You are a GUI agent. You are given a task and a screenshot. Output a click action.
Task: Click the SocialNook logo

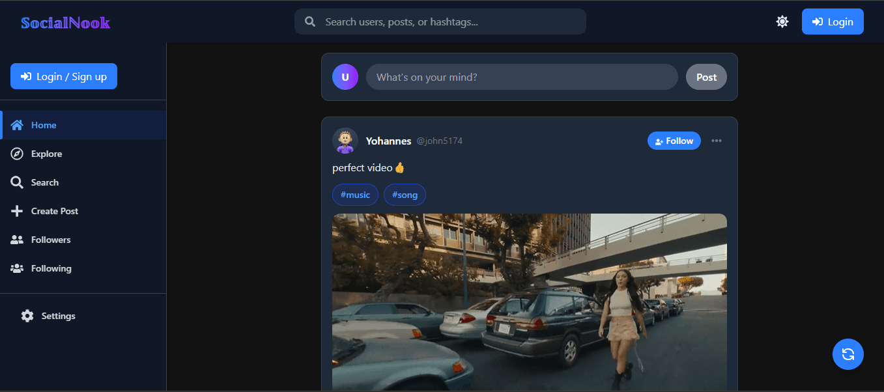coord(65,23)
